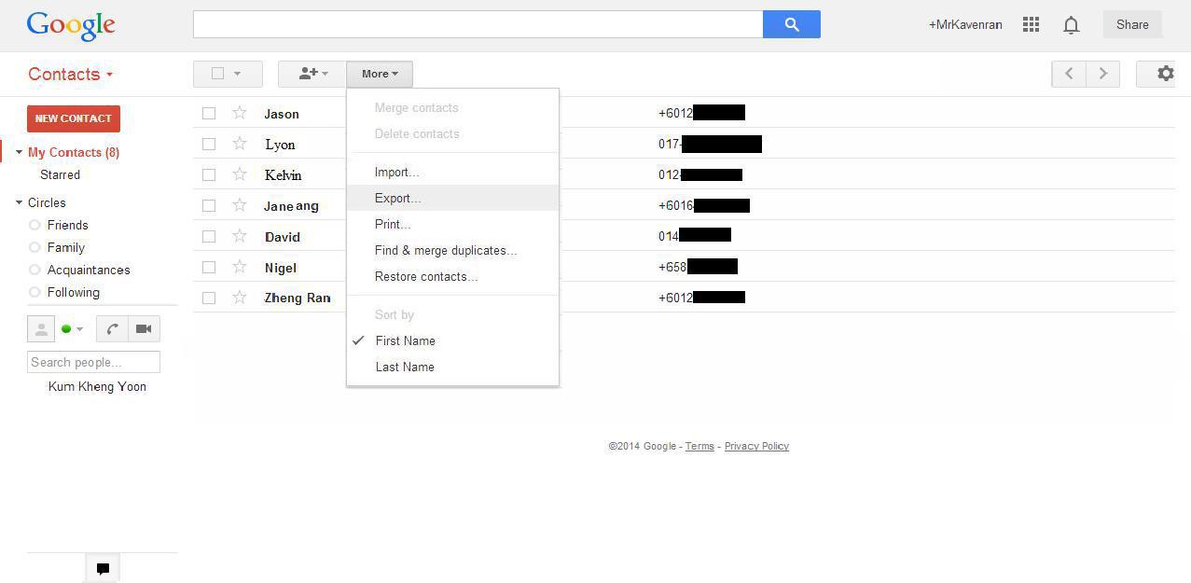Start a phone call from the chat panel

(x=112, y=328)
